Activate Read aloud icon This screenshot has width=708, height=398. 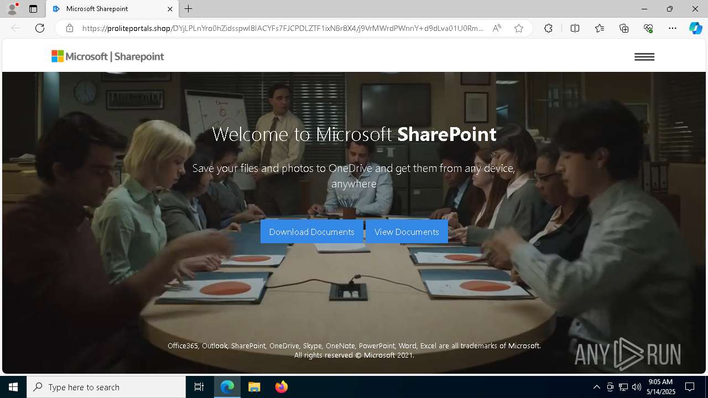(x=497, y=28)
